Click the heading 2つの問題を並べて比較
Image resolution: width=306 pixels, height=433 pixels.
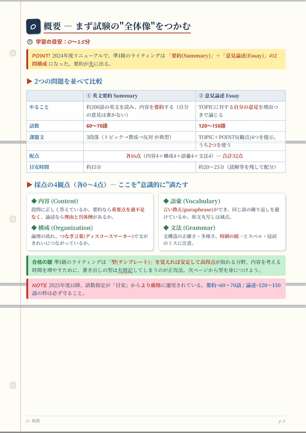point(69,82)
